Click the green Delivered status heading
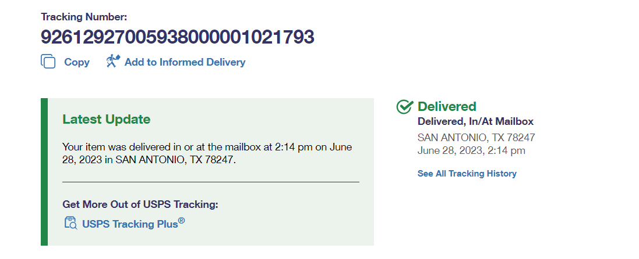This screenshot has height=259, width=639. 447,106
